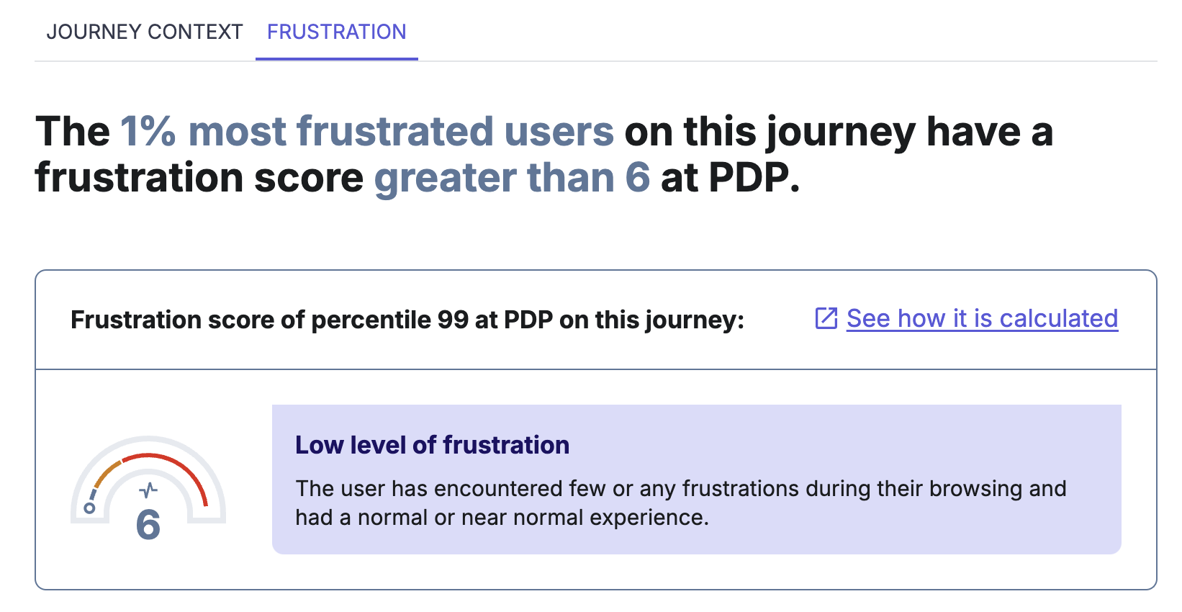Click the description text about normal experience

pyautogui.click(x=681, y=503)
